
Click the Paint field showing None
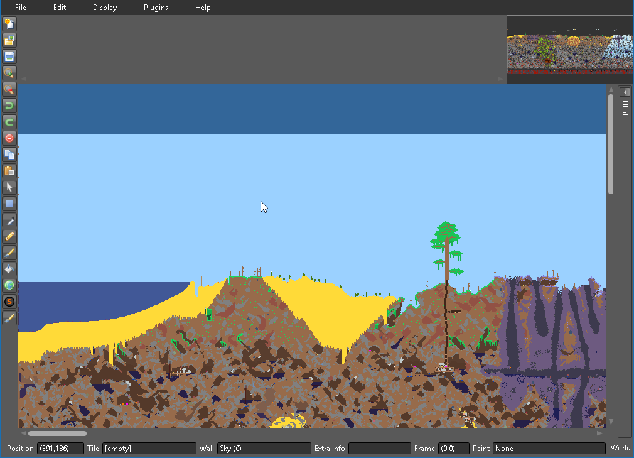549,449
